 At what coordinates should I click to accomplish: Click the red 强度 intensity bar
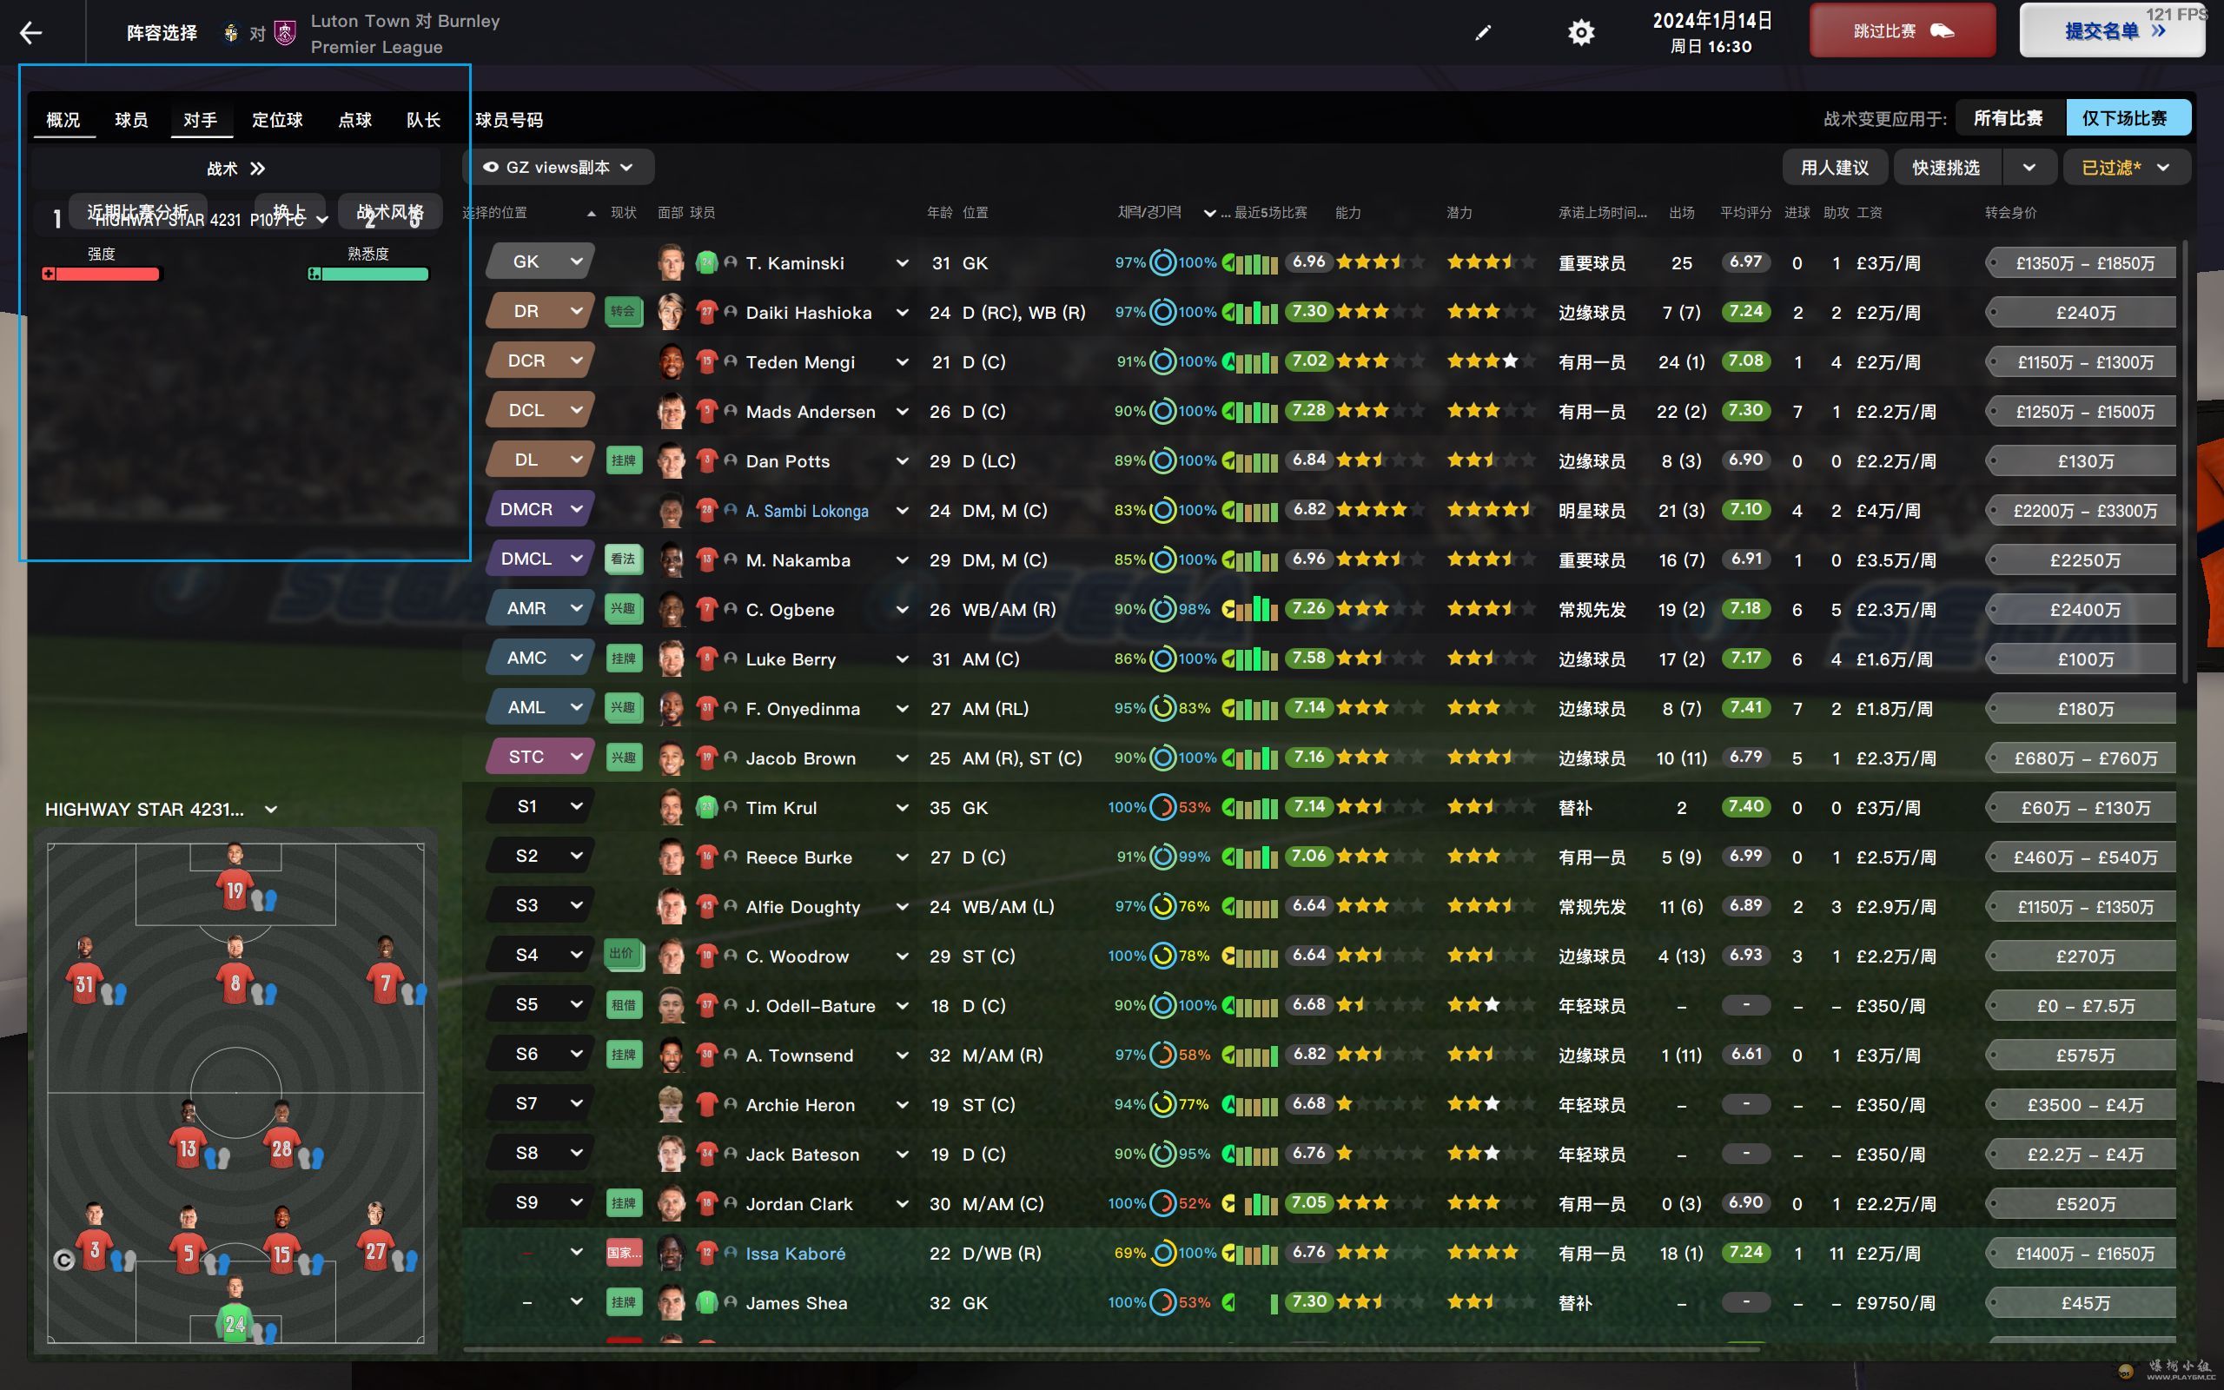(x=101, y=274)
